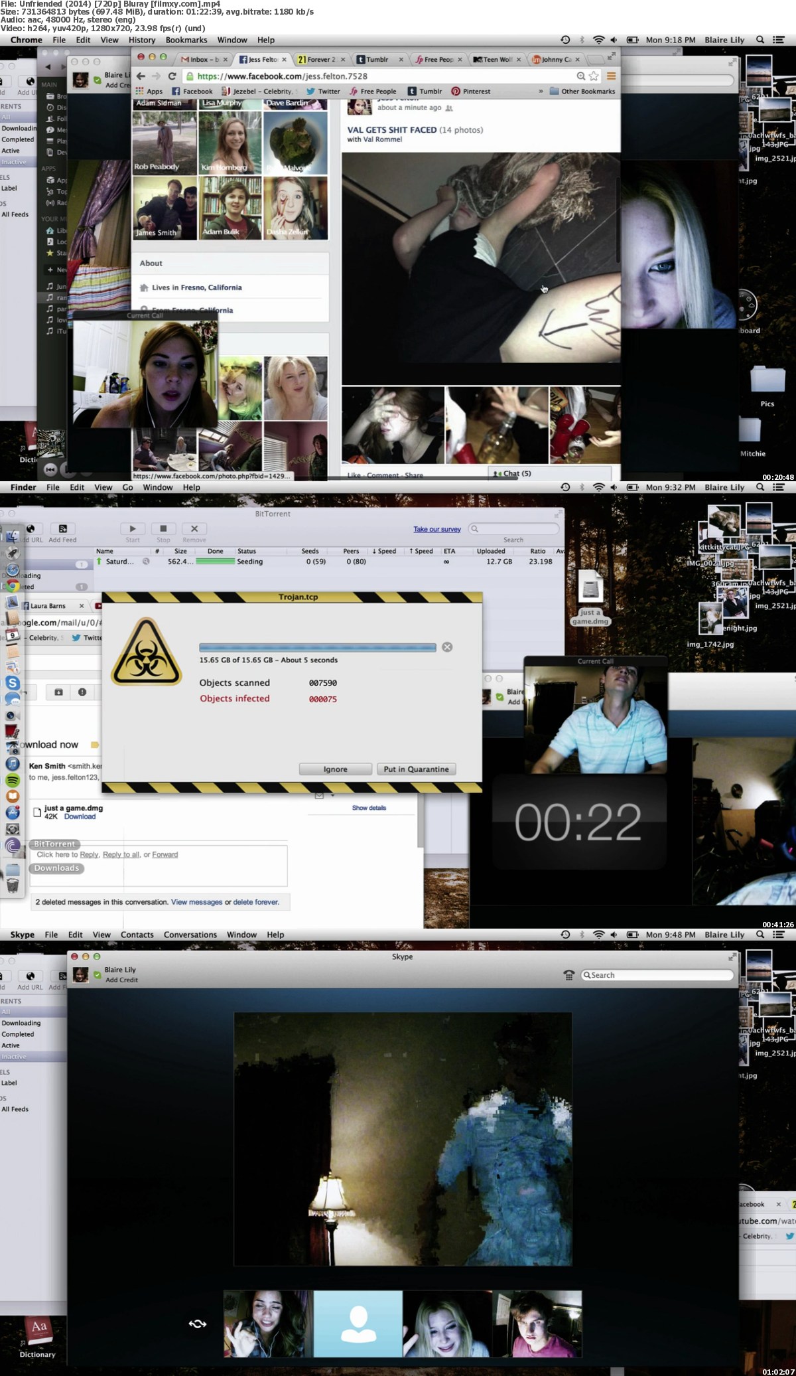Open the Other Bookmarks folder

582,92
